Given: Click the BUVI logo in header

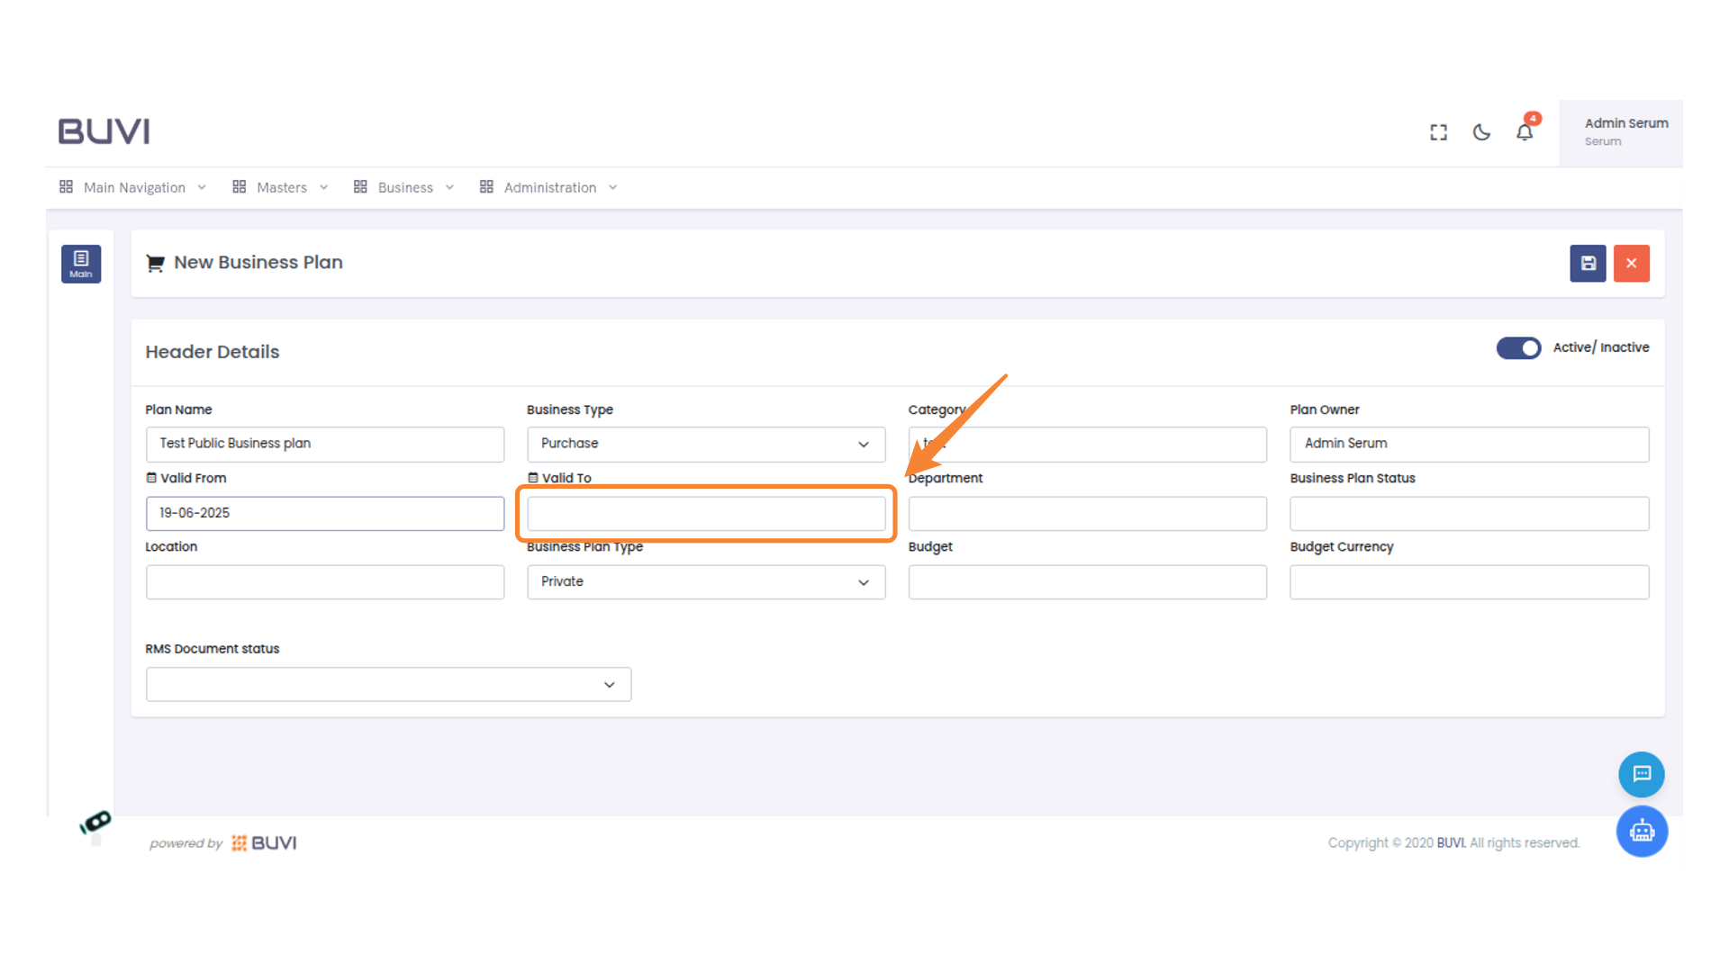Looking at the screenshot, I should pos(104,131).
